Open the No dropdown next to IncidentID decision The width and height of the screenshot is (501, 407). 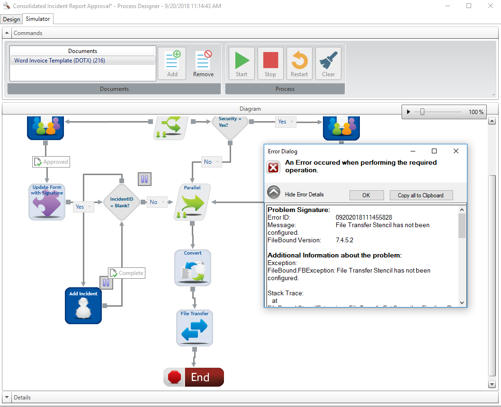(157, 202)
